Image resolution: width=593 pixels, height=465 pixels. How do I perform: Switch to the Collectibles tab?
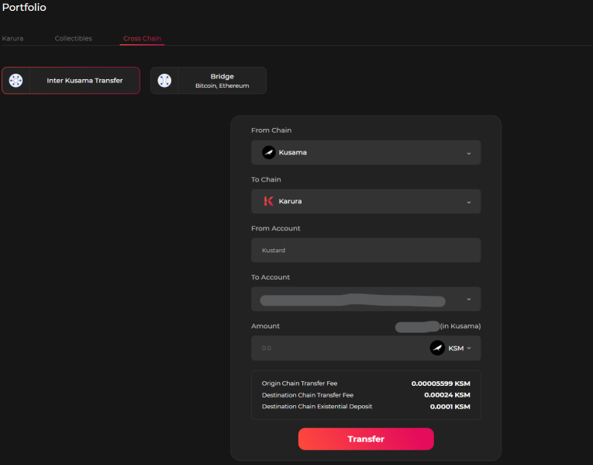74,38
